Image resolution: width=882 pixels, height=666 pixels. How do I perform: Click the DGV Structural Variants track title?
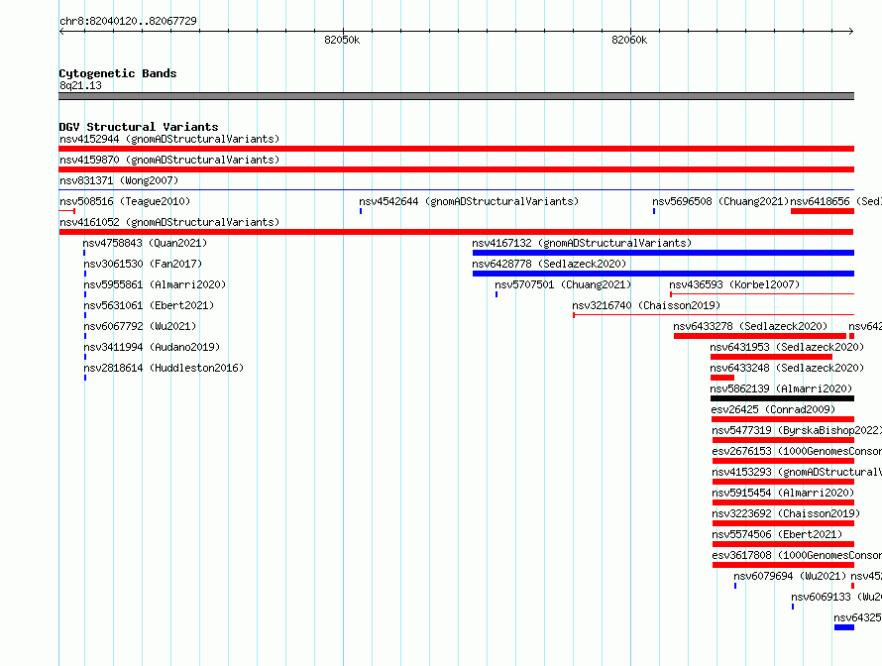tap(139, 127)
